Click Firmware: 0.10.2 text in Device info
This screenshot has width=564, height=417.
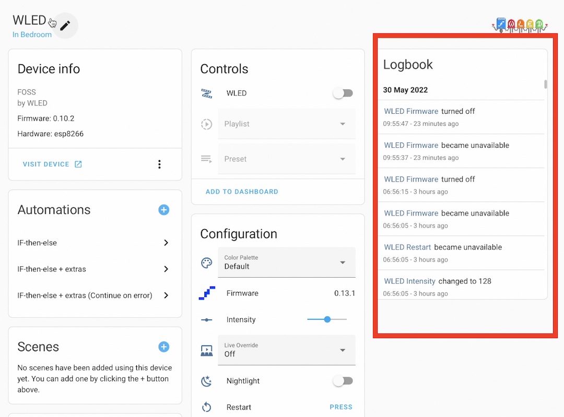coord(46,118)
